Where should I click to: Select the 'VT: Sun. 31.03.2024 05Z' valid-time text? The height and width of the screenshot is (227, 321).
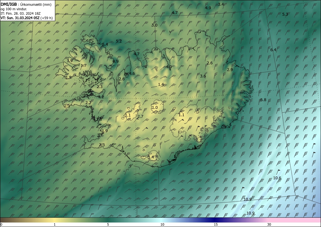[x=20, y=18]
